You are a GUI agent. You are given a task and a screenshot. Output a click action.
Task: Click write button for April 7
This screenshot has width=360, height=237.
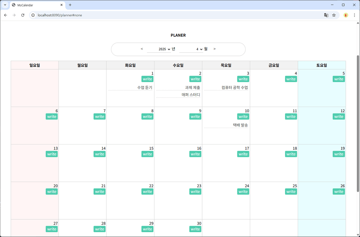[x=100, y=117]
